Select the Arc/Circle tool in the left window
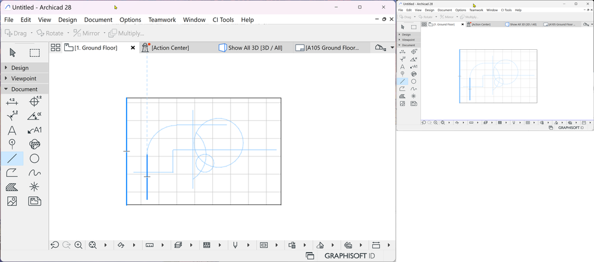 click(35, 158)
